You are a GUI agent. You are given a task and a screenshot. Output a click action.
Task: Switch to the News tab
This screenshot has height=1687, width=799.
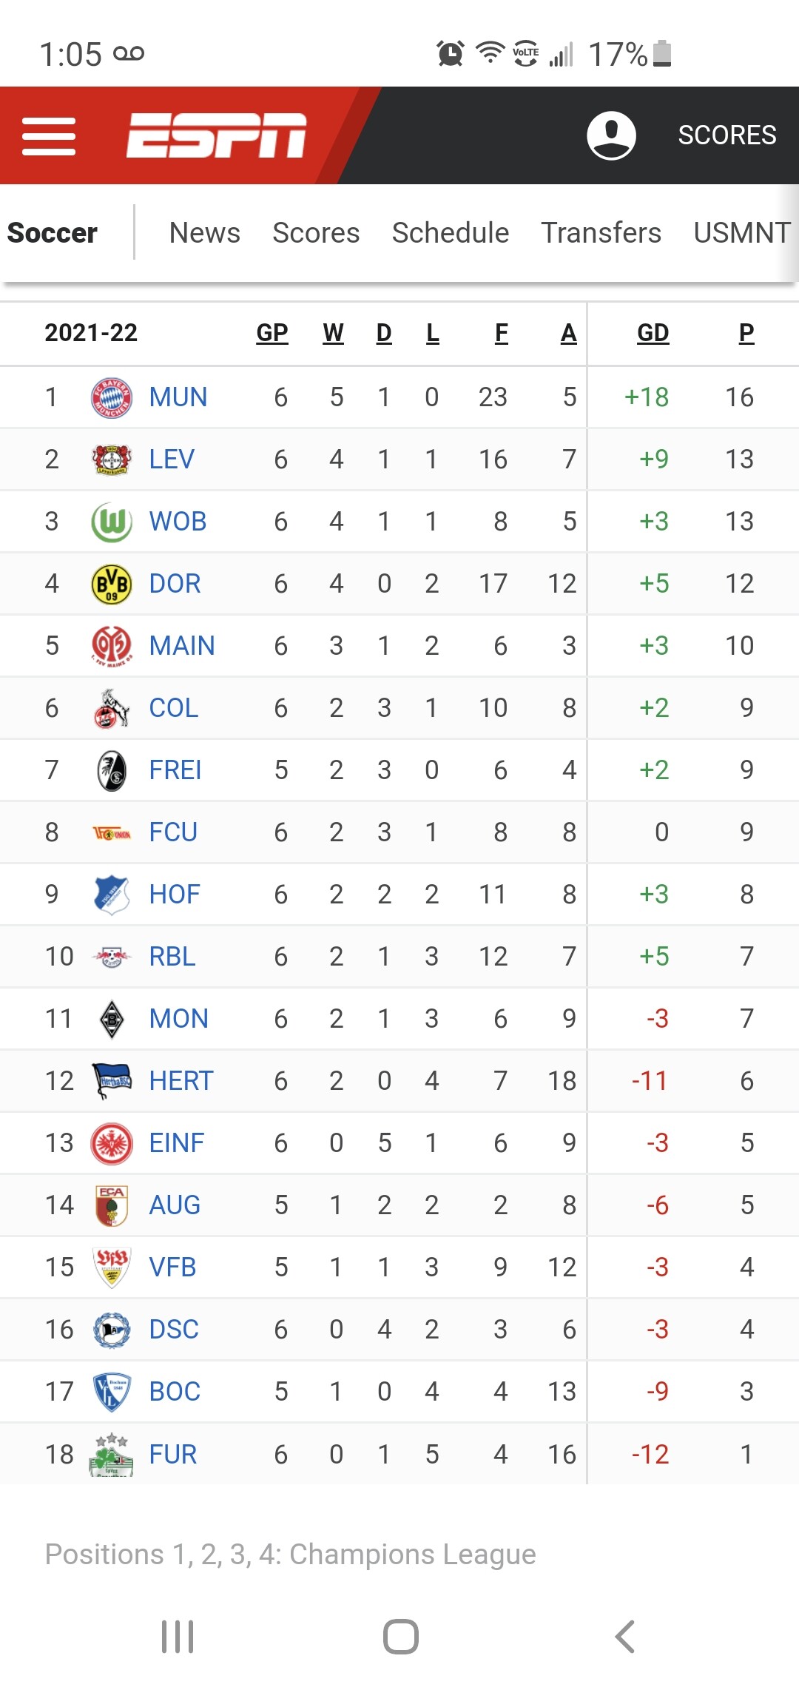pos(204,233)
